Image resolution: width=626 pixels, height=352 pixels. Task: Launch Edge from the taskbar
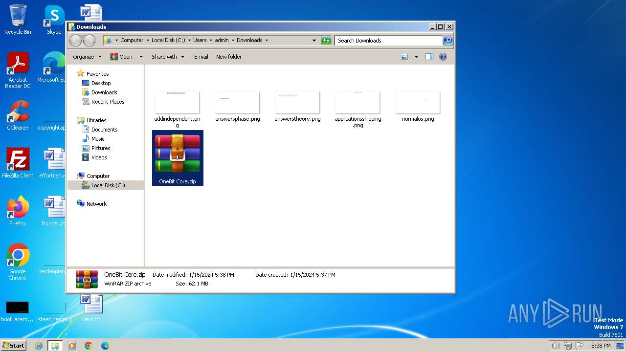[105, 346]
